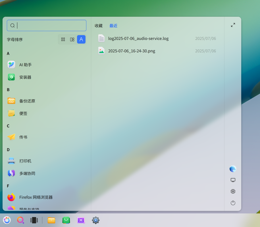
Task: Click the letter D section header
Action: [x=8, y=150]
